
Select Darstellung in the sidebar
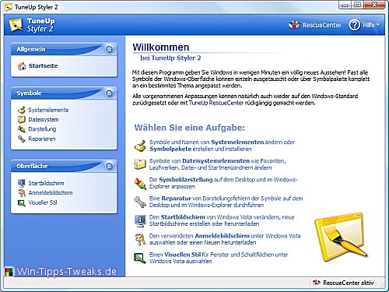[x=42, y=129]
